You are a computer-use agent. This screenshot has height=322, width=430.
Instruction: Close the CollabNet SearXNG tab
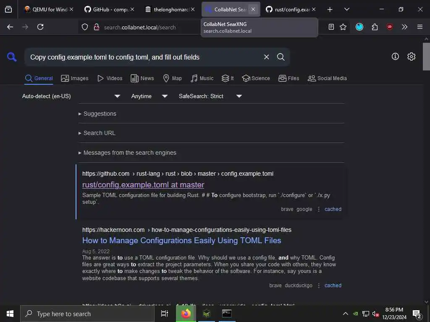253,9
